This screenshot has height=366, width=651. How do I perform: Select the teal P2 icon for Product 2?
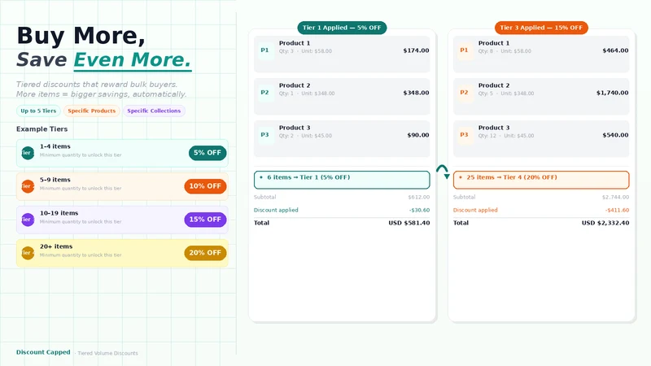click(x=265, y=93)
